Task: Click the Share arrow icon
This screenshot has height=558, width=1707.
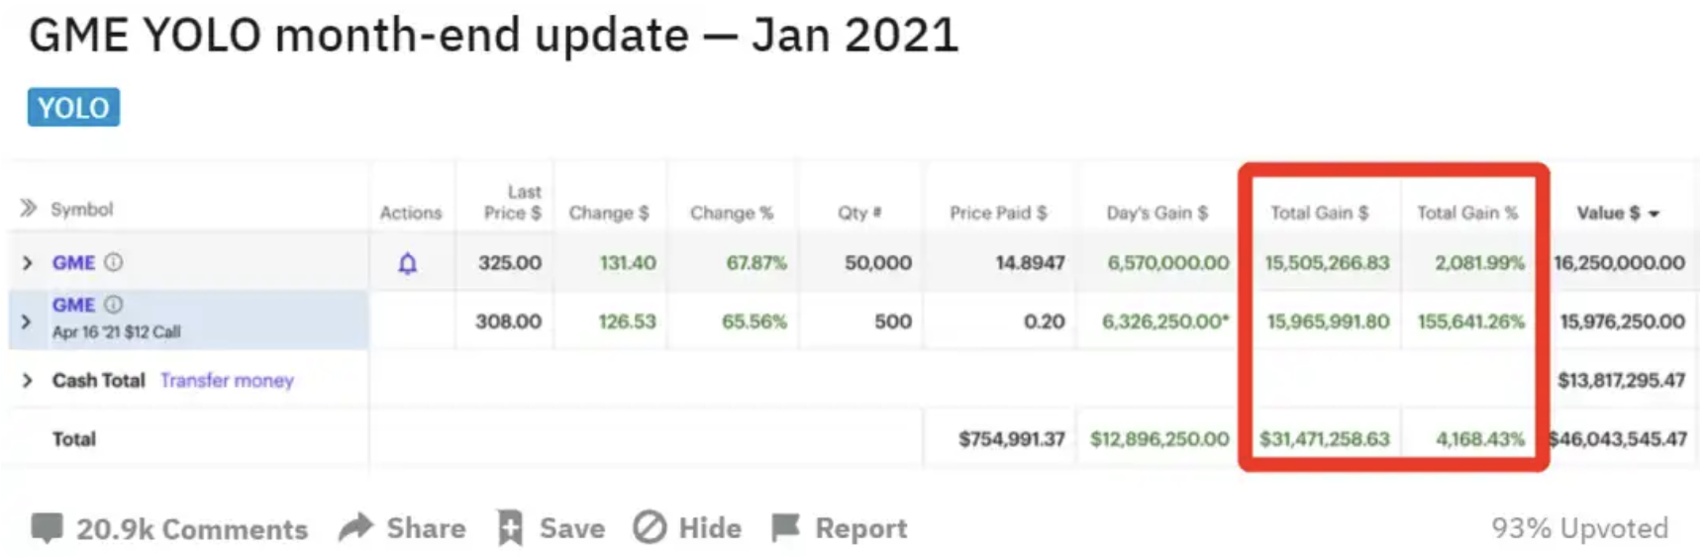Action: click(x=355, y=527)
